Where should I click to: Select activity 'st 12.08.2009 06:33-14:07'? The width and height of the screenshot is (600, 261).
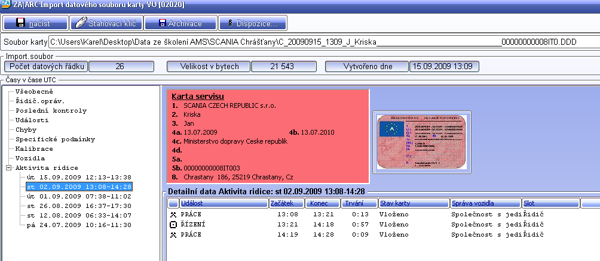click(x=79, y=216)
